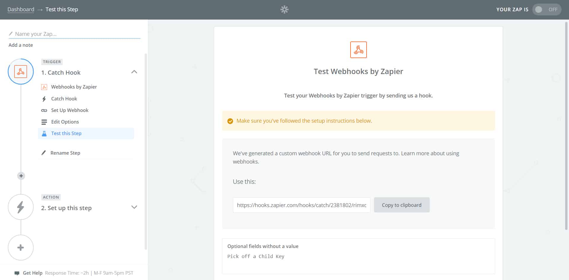Image resolution: width=569 pixels, height=280 pixels.
Task: Click 'Test Webhooks by Zapier' heading
Action: click(358, 71)
